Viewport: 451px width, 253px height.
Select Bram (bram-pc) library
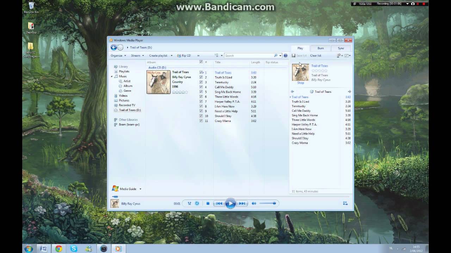[x=129, y=124]
